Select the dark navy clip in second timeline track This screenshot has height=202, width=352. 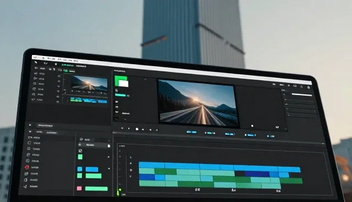point(257,174)
